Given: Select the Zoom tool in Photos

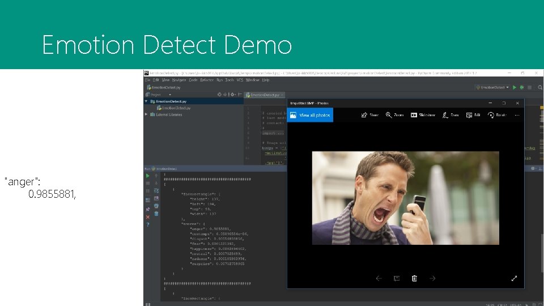Looking at the screenshot, I should click(394, 115).
